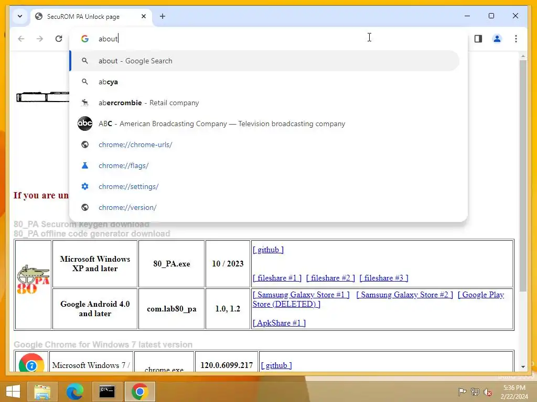
Task: Choose 'about - Google Search' suggestion
Action: 265,61
